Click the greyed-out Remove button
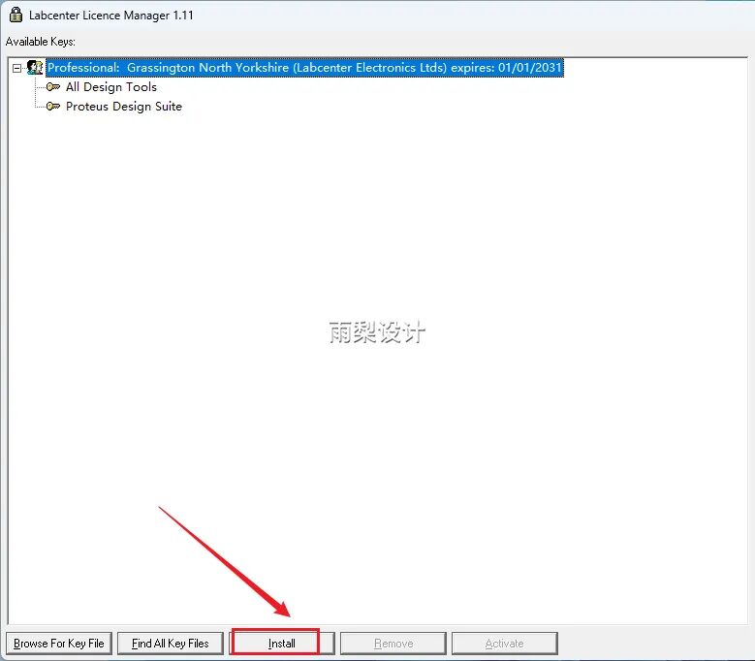Viewport: 755px width, 661px height. [393, 644]
